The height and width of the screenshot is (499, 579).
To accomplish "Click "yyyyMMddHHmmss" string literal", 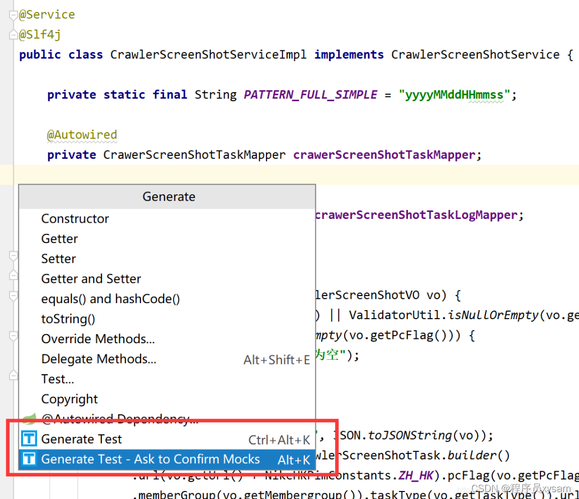I will [454, 95].
